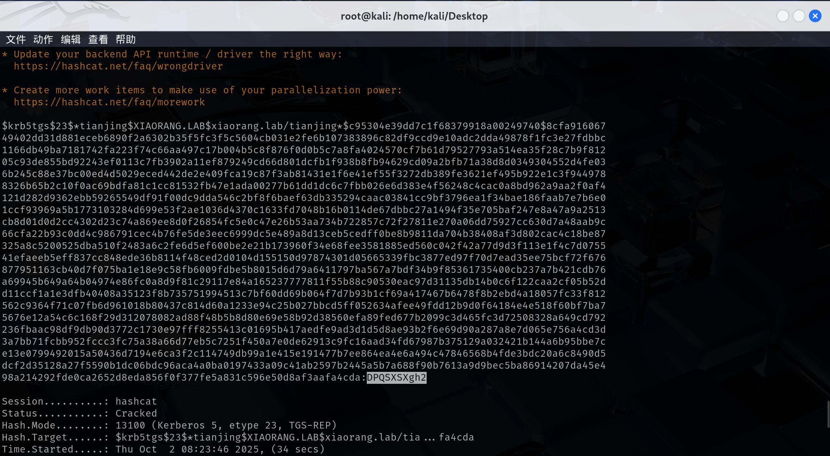Click the highlighted password DPQSXSXgh2

click(396, 377)
